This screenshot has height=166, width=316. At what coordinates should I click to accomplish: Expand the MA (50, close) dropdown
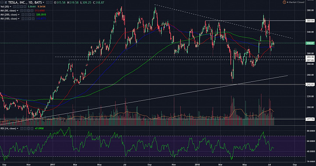coord(18,11)
